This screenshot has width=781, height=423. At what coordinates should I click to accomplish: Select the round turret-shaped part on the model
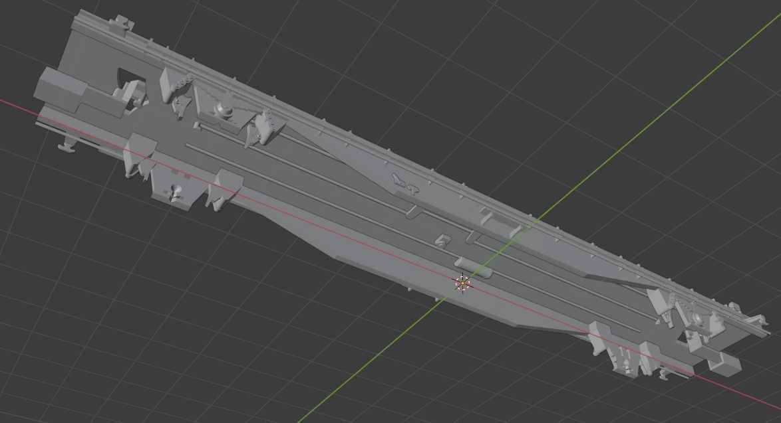(x=225, y=111)
